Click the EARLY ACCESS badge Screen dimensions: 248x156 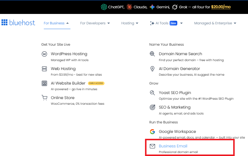coord(96,83)
